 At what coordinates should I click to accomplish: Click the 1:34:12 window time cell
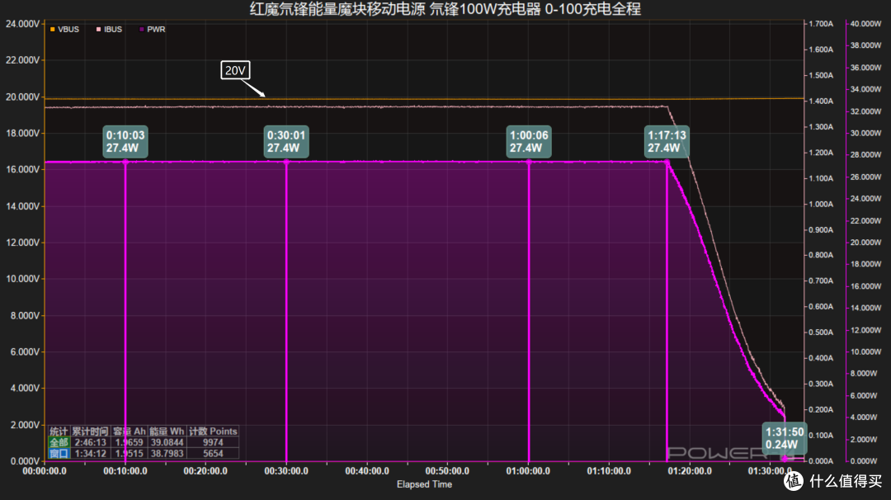tap(91, 454)
